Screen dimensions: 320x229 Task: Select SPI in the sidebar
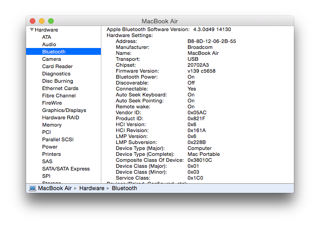pos(46,176)
